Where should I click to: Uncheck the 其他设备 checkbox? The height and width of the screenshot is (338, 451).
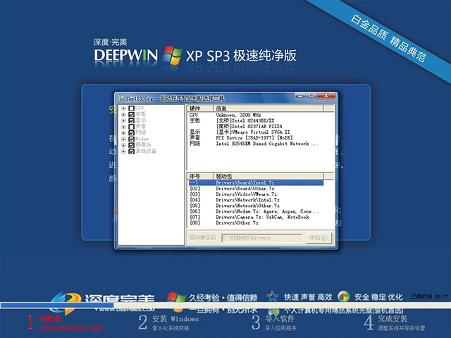tap(132, 151)
